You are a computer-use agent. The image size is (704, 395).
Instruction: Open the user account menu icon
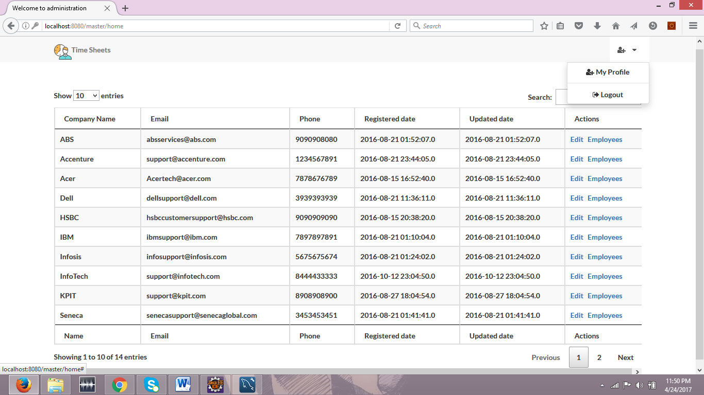[x=621, y=50]
